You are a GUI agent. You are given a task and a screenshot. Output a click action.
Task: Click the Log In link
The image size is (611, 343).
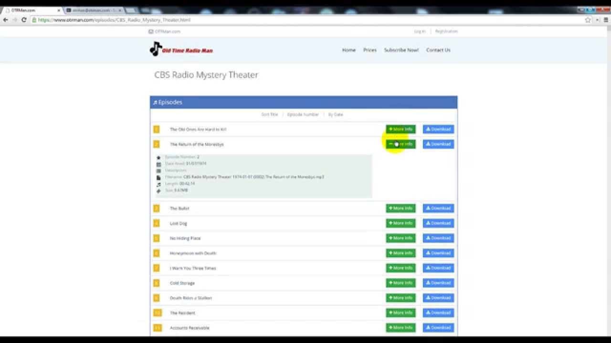420,31
